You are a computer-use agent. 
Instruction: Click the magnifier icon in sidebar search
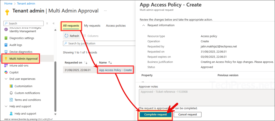pyautogui.click(x=6, y=24)
